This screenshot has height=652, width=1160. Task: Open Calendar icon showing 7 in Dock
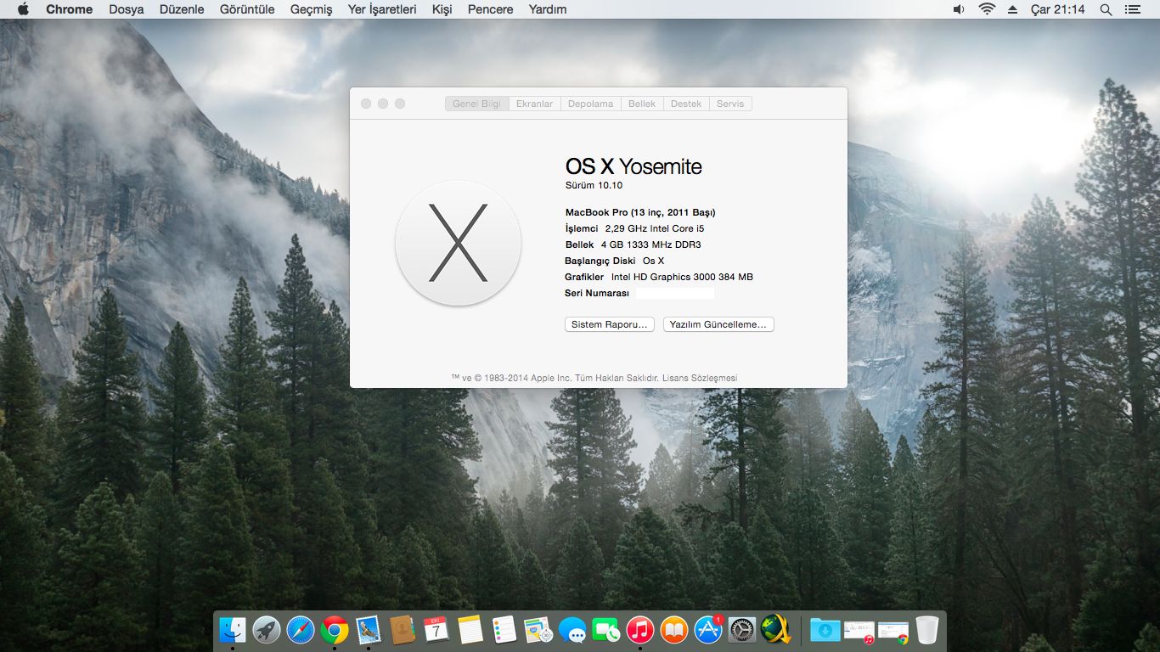tap(436, 630)
